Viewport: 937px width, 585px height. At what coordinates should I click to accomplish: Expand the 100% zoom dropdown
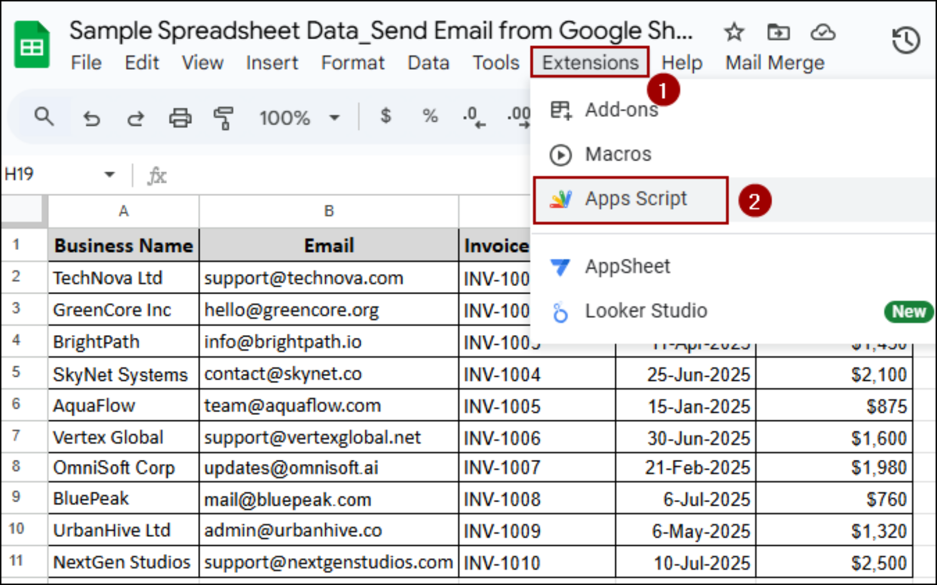[334, 118]
